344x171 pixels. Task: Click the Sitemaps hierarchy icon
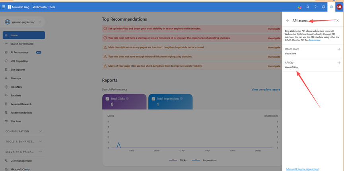coord(6,78)
